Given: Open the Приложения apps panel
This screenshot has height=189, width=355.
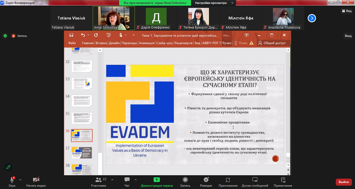Looking at the screenshot, I should click(228, 182).
